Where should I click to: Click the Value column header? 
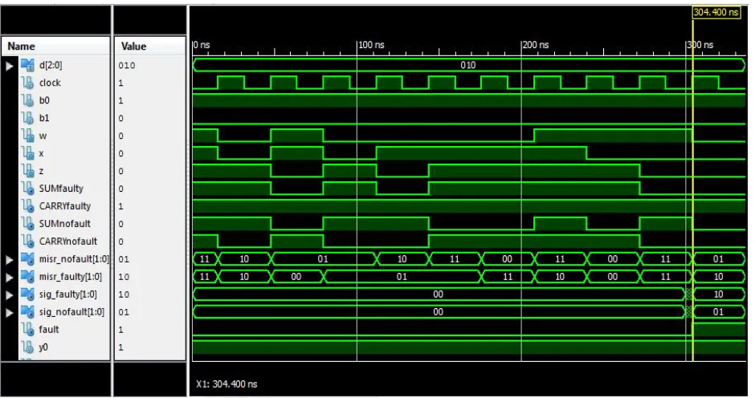tap(149, 47)
